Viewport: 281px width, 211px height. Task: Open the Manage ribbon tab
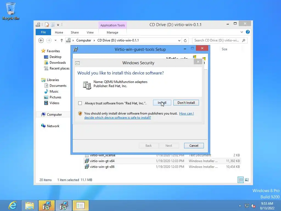pyautogui.click(x=112, y=32)
